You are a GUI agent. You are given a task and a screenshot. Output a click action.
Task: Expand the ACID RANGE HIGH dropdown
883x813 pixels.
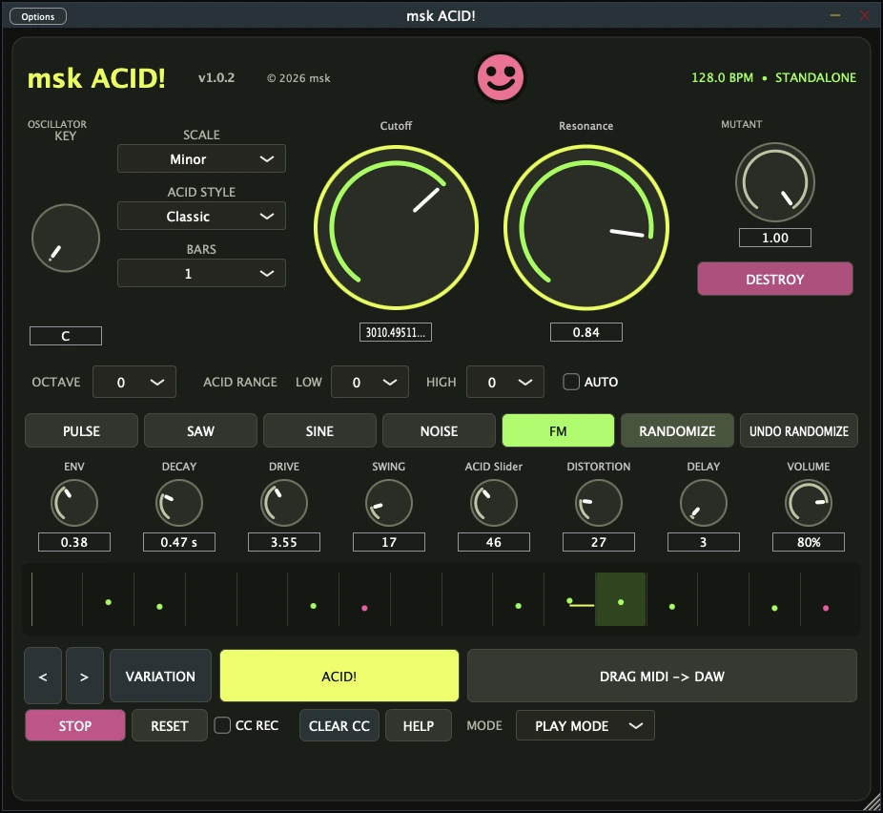505,382
